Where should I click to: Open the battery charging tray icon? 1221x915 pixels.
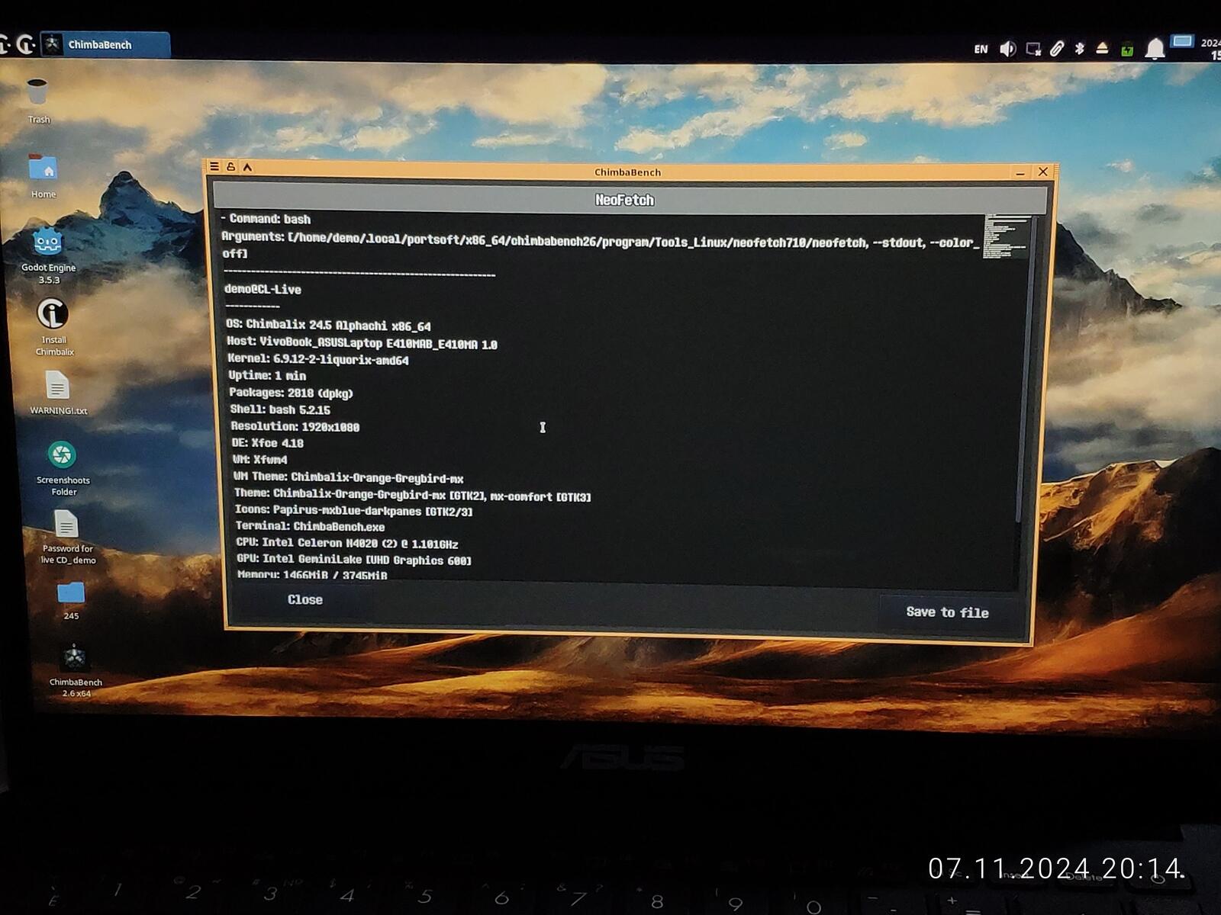coord(1127,50)
